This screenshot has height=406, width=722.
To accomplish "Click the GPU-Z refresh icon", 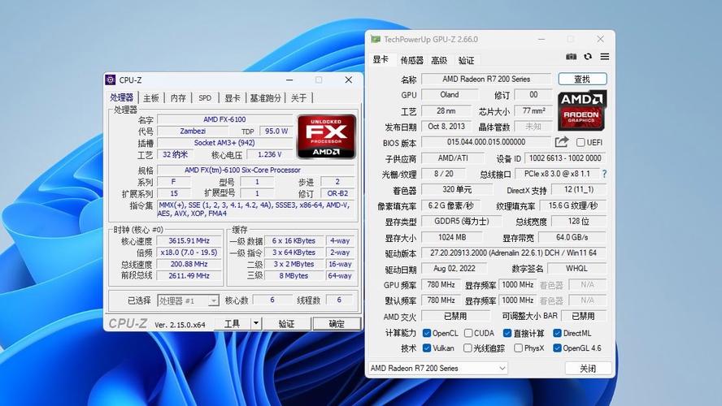I will point(588,57).
